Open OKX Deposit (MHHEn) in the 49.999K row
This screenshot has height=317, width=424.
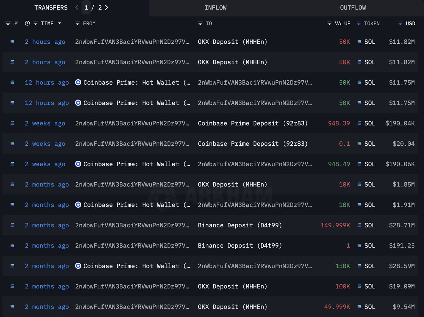click(232, 307)
